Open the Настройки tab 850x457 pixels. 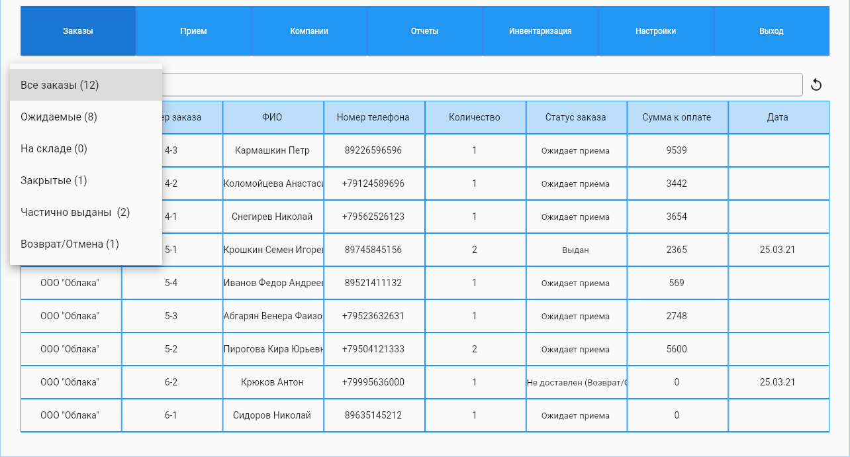(656, 31)
